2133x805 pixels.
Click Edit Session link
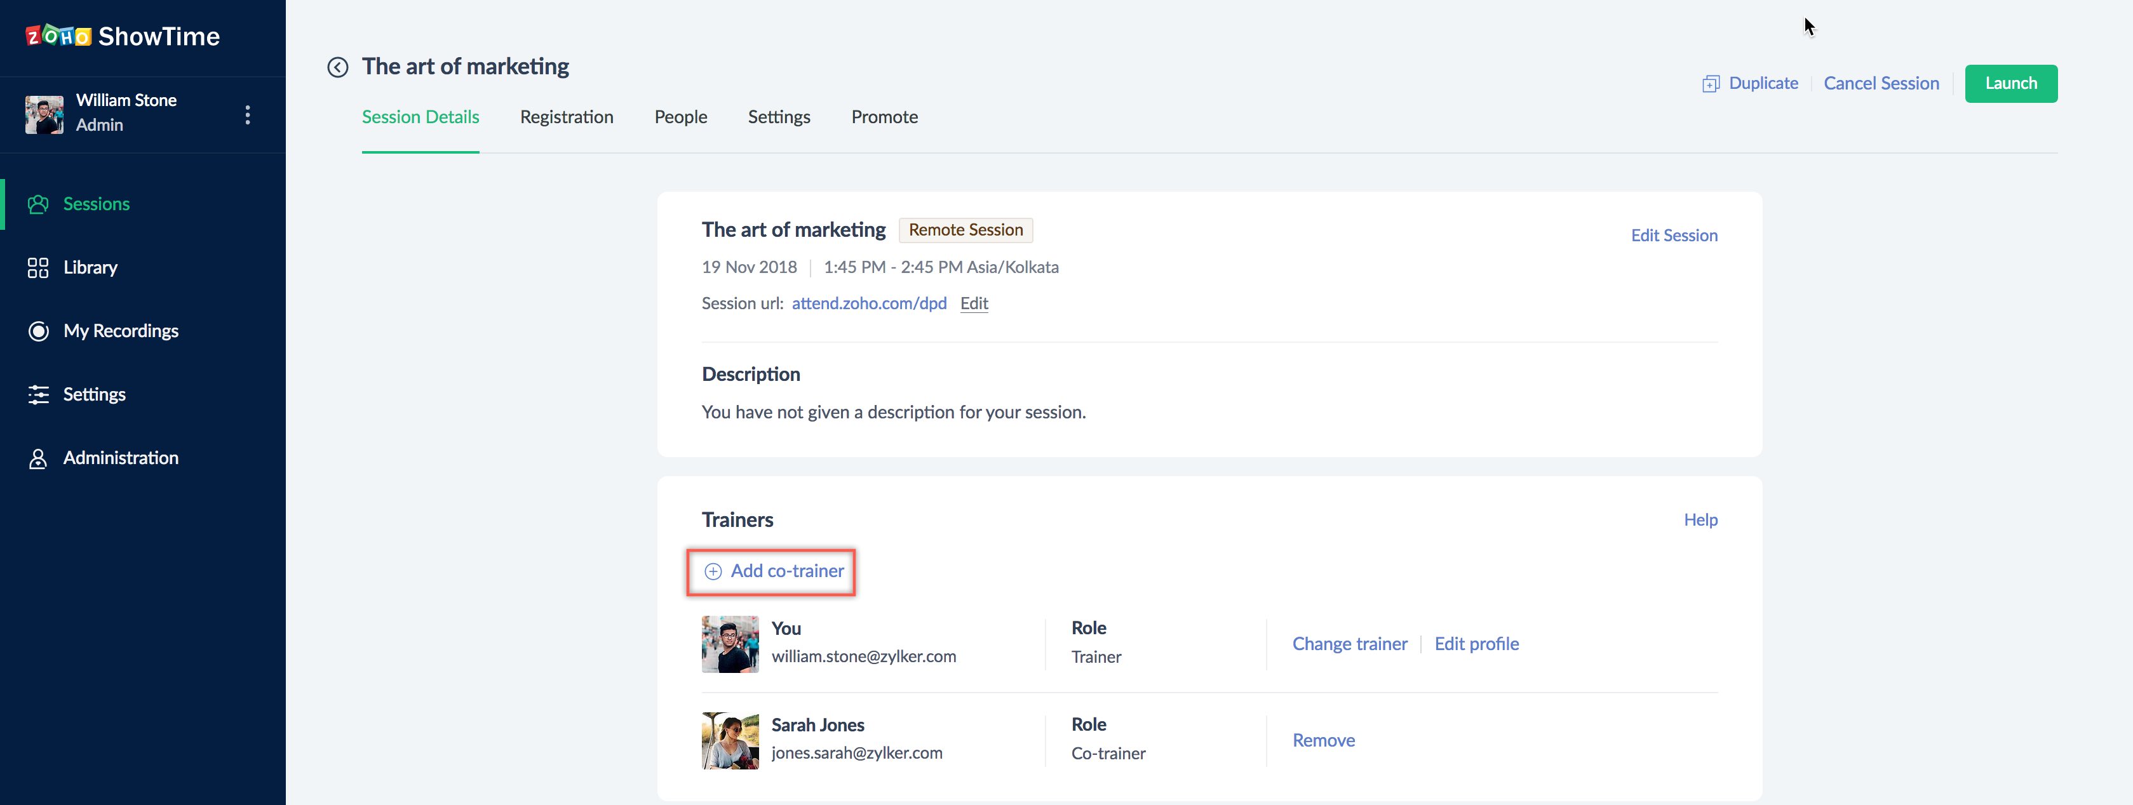(x=1674, y=235)
